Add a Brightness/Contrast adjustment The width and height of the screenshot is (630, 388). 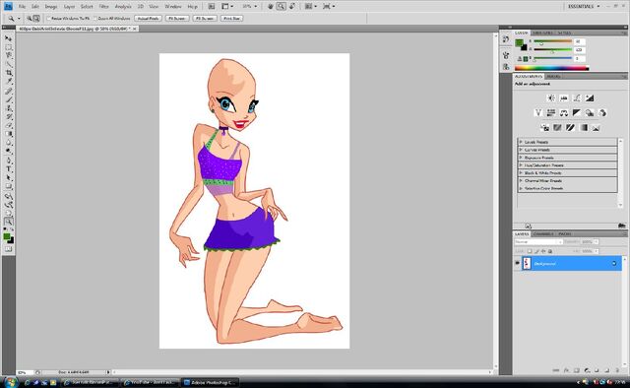click(551, 98)
